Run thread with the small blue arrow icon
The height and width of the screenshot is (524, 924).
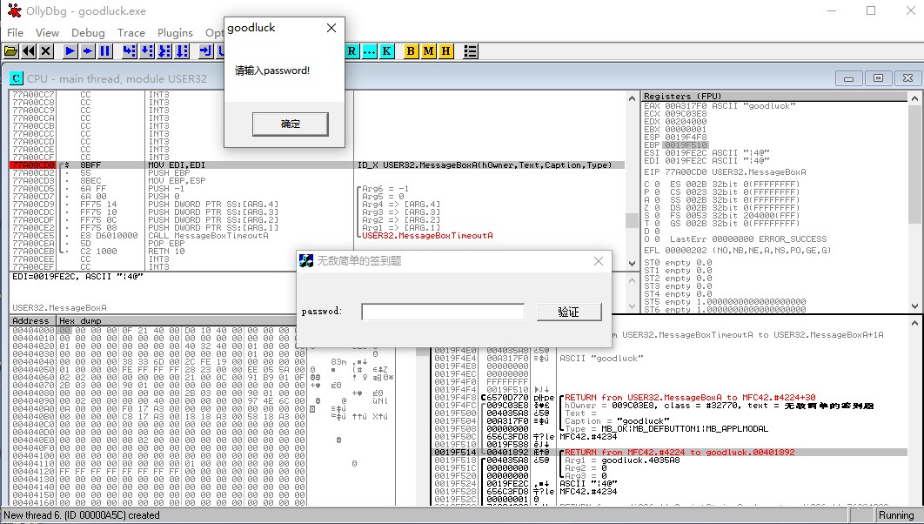(x=87, y=51)
